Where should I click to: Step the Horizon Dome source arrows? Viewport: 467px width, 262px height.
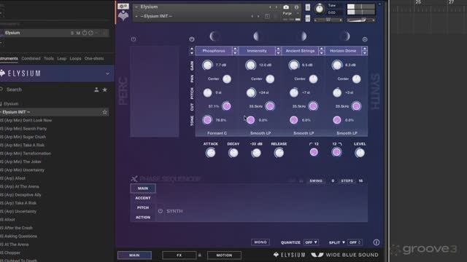click(x=365, y=51)
